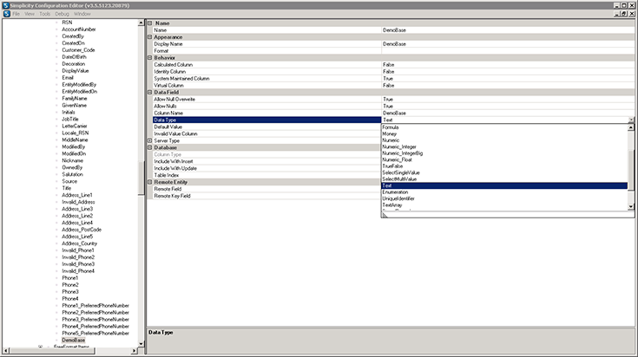Viewport: 638px width, 357px height.
Task: Select the Calculated Column property row
Action: (x=267, y=65)
